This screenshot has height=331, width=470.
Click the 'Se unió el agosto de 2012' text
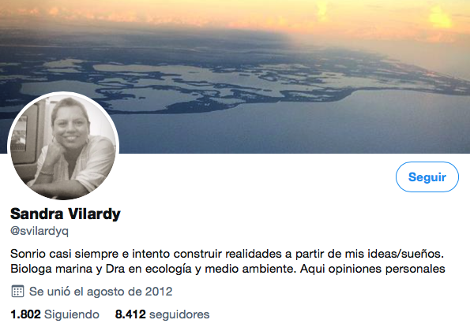(101, 292)
